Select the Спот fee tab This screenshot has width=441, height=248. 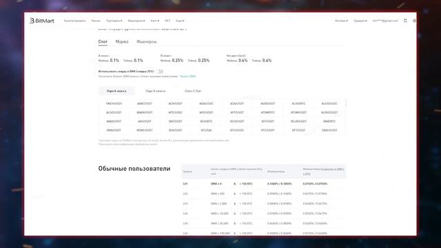(103, 41)
